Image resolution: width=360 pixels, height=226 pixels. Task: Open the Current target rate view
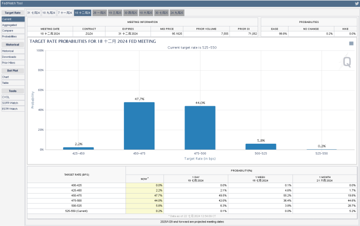(x=13, y=19)
